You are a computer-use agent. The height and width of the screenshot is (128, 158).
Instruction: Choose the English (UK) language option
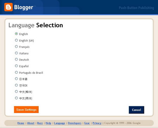pyautogui.click(x=17, y=40)
